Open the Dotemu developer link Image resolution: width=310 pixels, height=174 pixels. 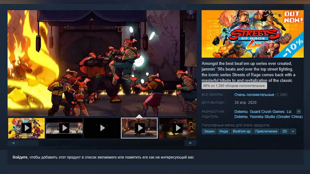click(x=241, y=112)
